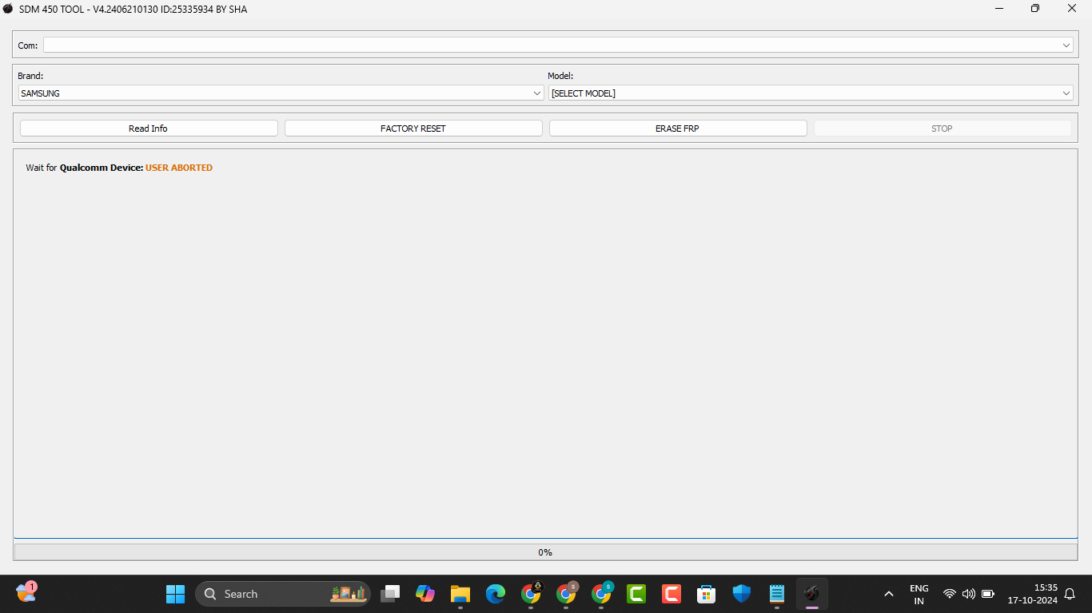Click the SDM 450 TOOL app icon in title bar

[8, 9]
